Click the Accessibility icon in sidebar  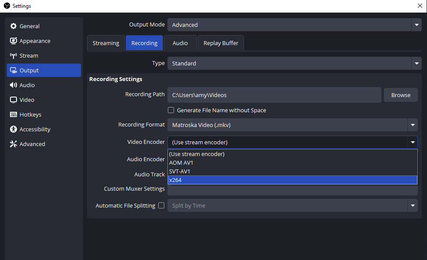coord(13,129)
